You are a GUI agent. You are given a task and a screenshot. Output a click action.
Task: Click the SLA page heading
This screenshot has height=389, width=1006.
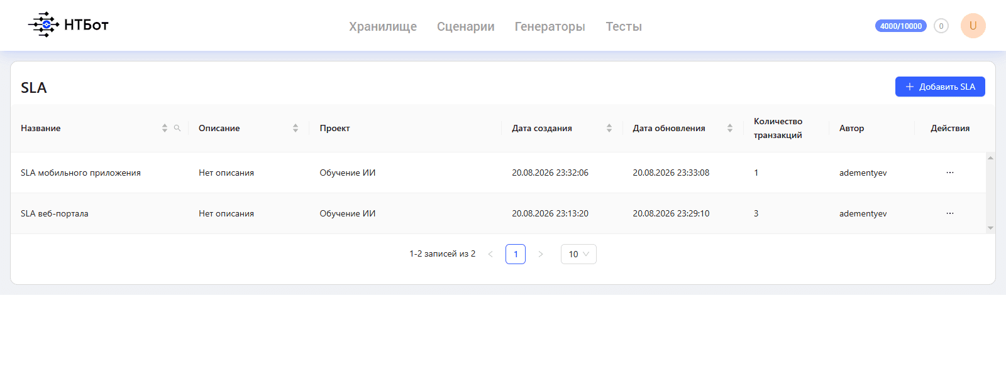point(34,88)
